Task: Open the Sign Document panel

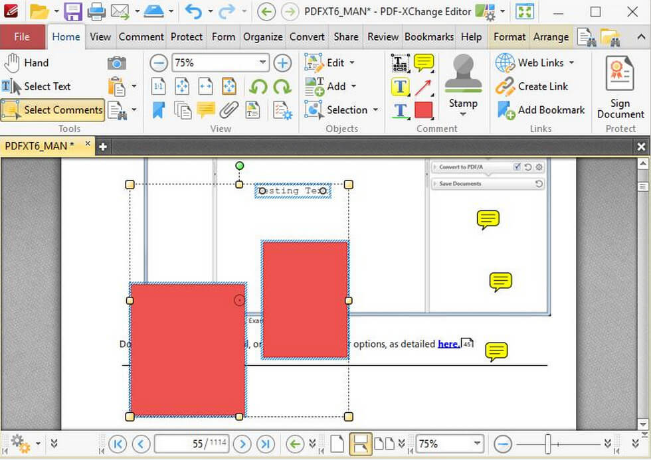Action: pyautogui.click(x=619, y=86)
